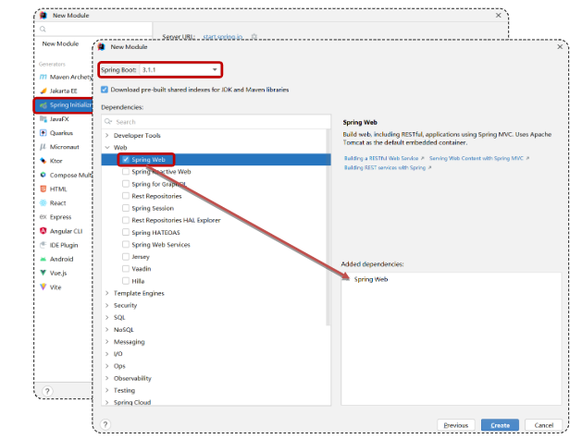Open Serving Web Content with Spring MVC link
Screen dimensions: 582x439
(x=478, y=158)
